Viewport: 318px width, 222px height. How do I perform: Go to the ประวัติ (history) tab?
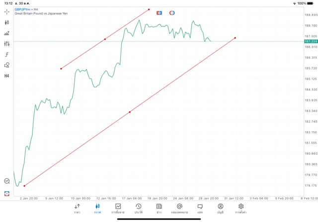[x=138, y=209]
